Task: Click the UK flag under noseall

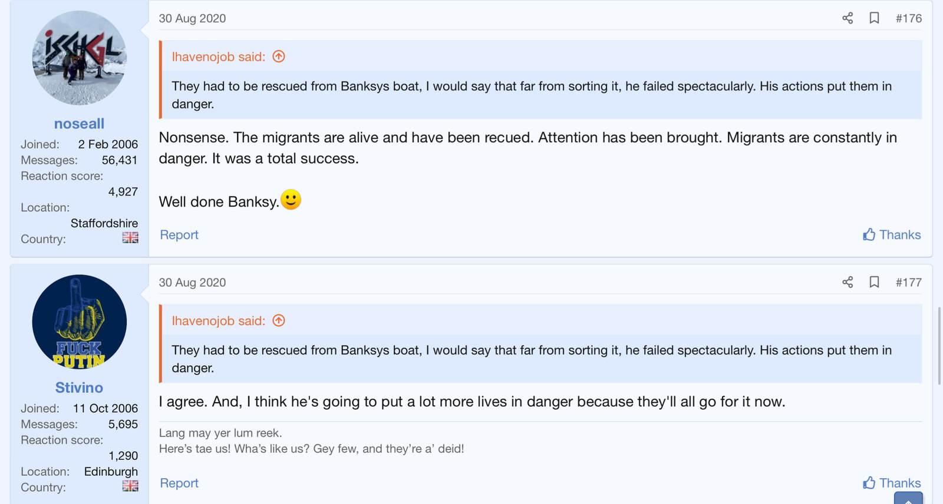Action: click(130, 237)
